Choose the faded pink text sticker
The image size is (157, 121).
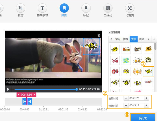148,83
